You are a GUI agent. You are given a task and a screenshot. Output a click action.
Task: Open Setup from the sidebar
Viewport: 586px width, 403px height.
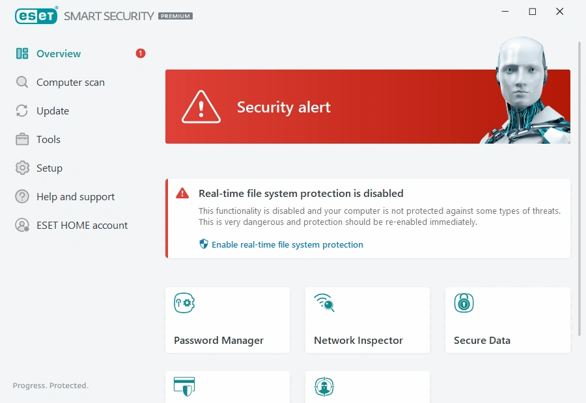tap(48, 168)
